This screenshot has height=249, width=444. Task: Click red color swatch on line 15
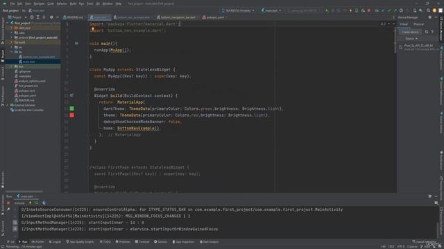72,115
